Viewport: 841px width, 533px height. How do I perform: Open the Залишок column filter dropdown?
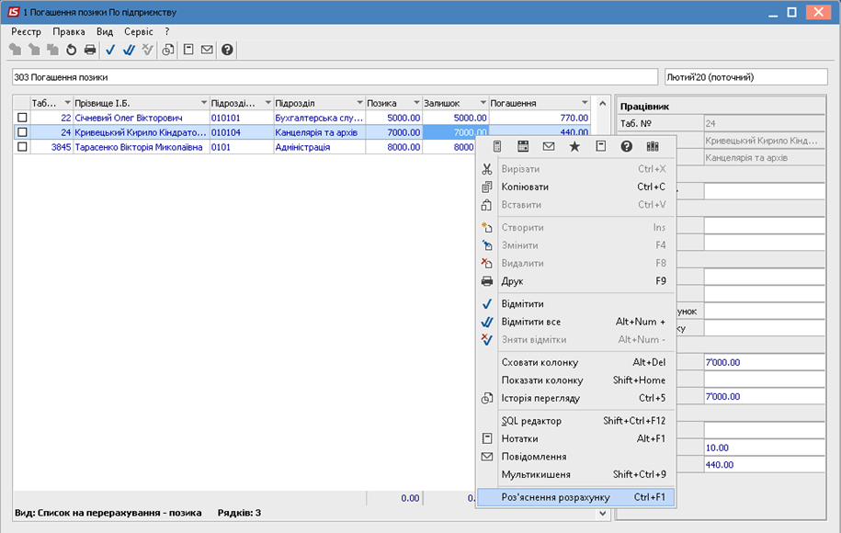click(x=483, y=103)
